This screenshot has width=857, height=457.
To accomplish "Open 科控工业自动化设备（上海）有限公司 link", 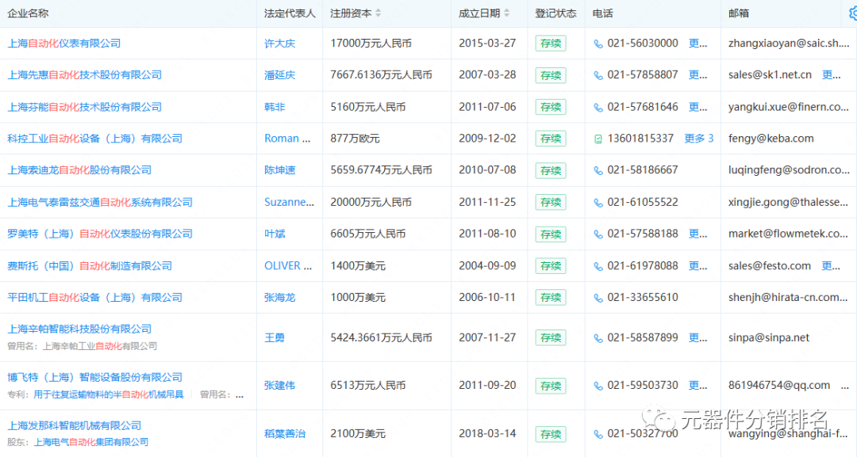I will pyautogui.click(x=94, y=139).
